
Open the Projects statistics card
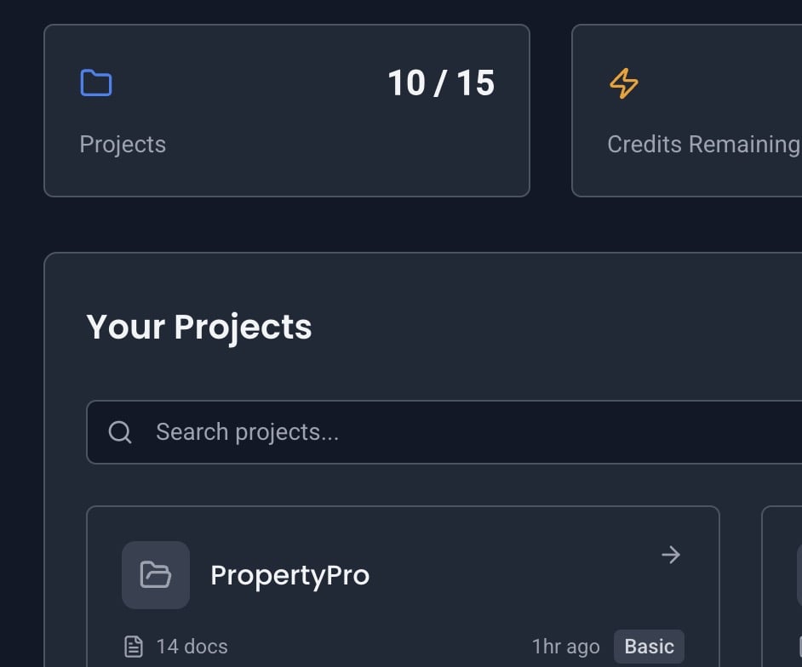pos(286,170)
